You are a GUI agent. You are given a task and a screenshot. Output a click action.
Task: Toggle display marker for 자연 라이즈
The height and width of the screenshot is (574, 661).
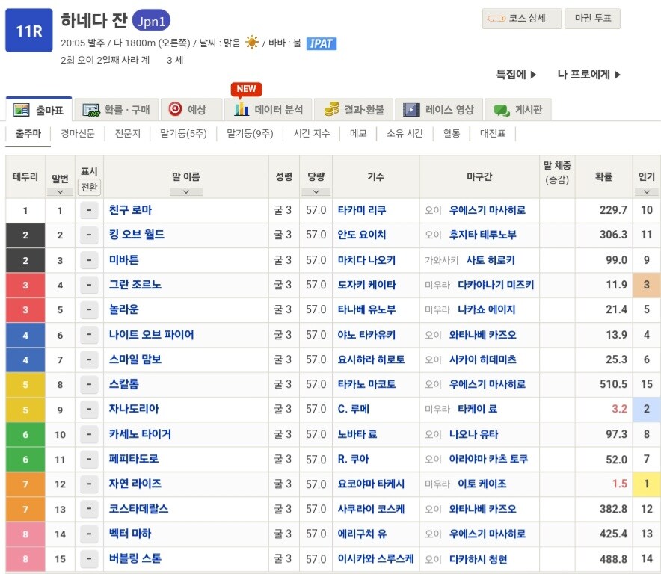90,484
